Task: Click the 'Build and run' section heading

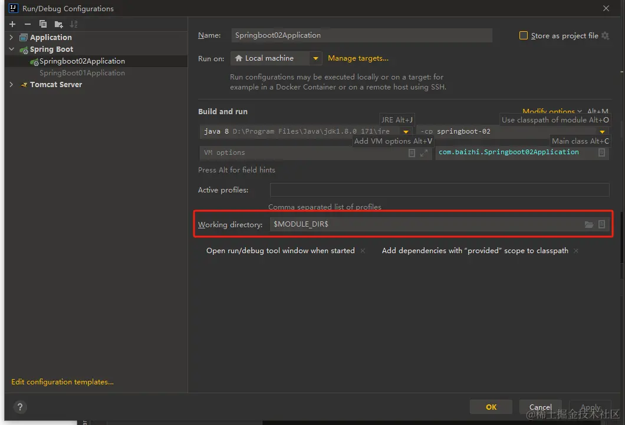Action: point(223,111)
